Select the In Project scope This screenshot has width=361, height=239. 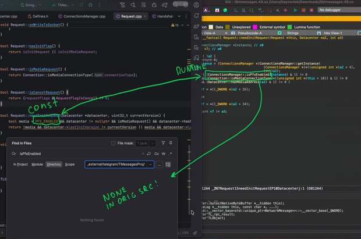pos(20,165)
